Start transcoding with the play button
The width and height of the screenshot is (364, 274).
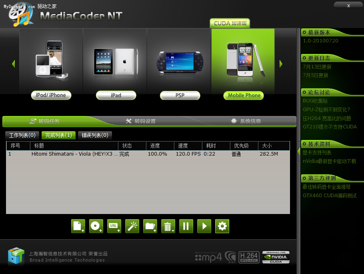204,226
